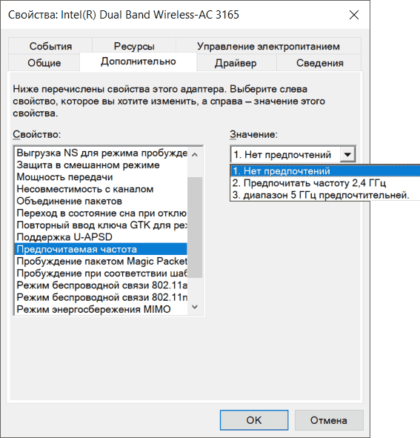
Task: Click the property list scrollbar thumb
Action: point(195,227)
